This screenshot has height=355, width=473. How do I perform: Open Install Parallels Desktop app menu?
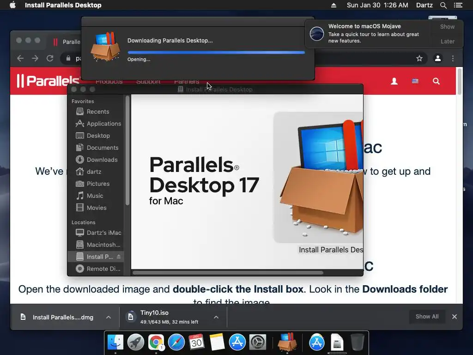point(63,5)
